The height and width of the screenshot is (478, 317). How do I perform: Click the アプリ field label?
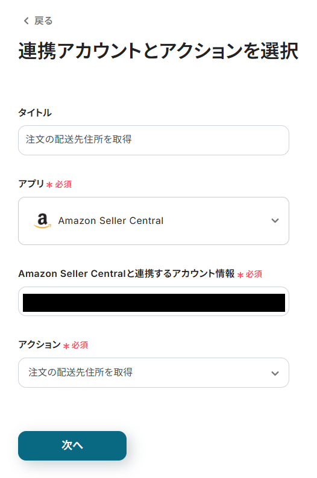31,184
